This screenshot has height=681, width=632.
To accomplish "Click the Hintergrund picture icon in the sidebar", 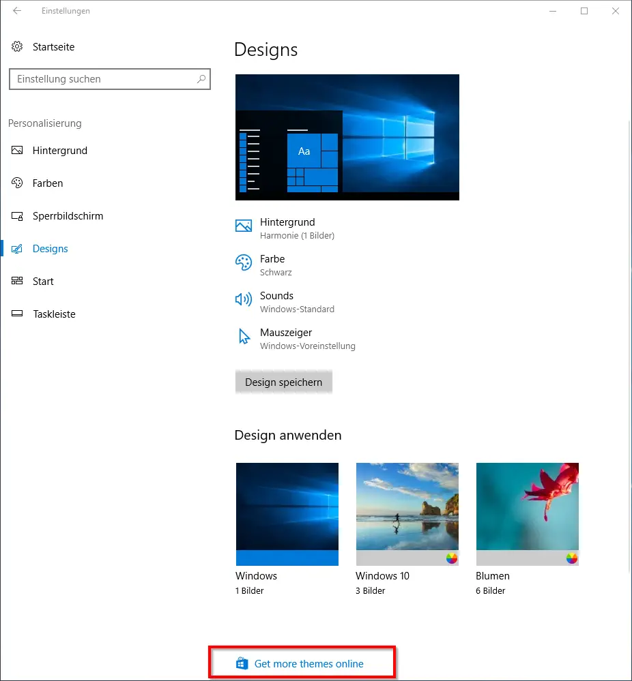I will click(17, 150).
